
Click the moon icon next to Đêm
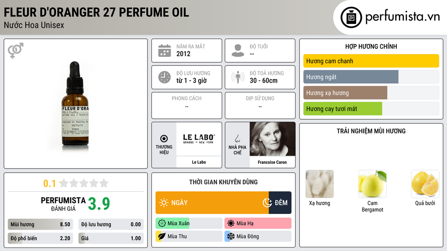267,203
